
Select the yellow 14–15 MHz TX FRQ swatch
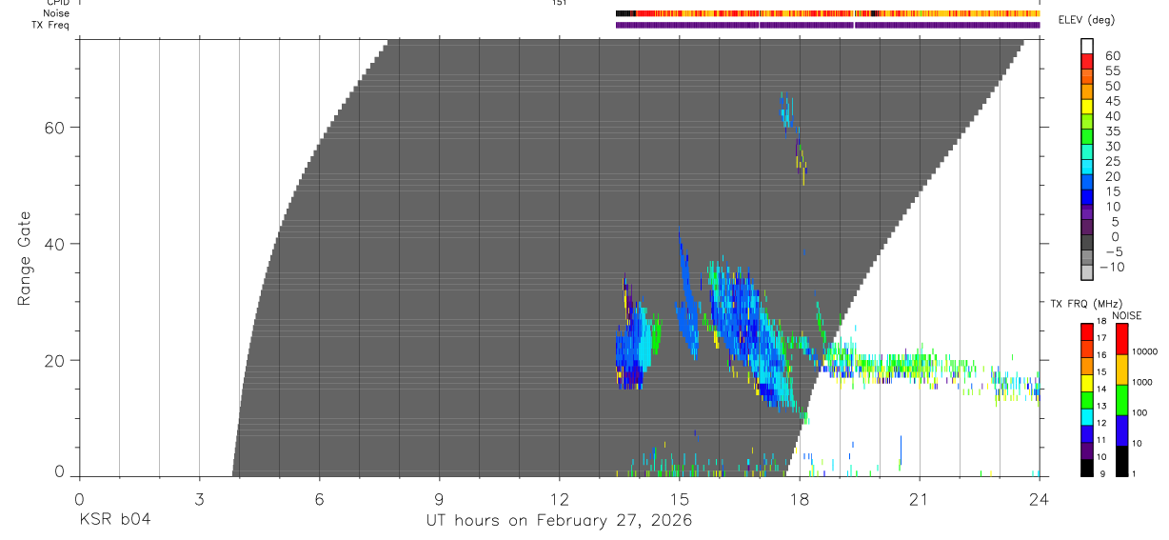pyautogui.click(x=1087, y=383)
